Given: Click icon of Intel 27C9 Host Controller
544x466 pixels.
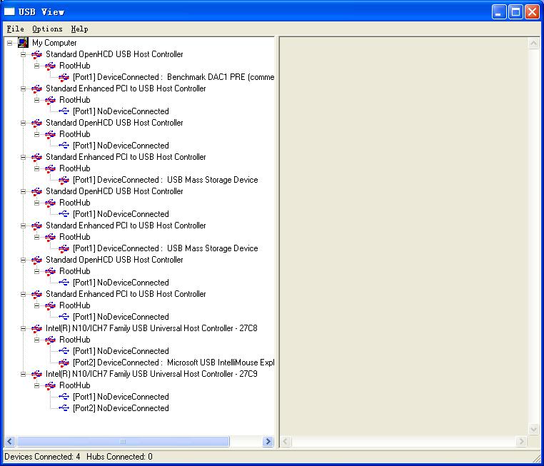Looking at the screenshot, I should coord(37,374).
